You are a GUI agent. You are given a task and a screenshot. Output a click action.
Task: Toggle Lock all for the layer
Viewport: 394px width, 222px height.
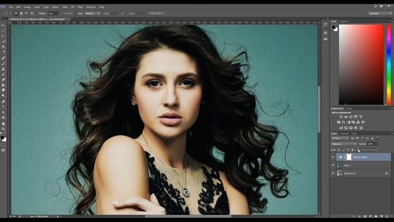coord(352,150)
